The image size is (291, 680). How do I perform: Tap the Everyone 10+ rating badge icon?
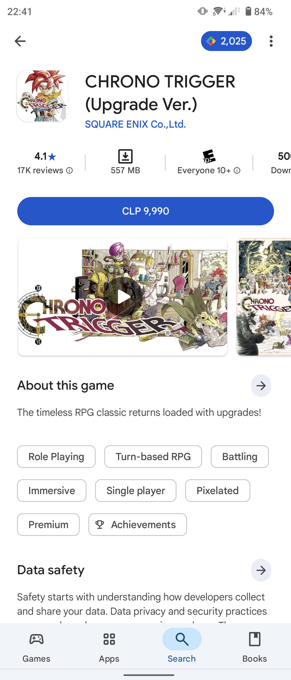209,156
